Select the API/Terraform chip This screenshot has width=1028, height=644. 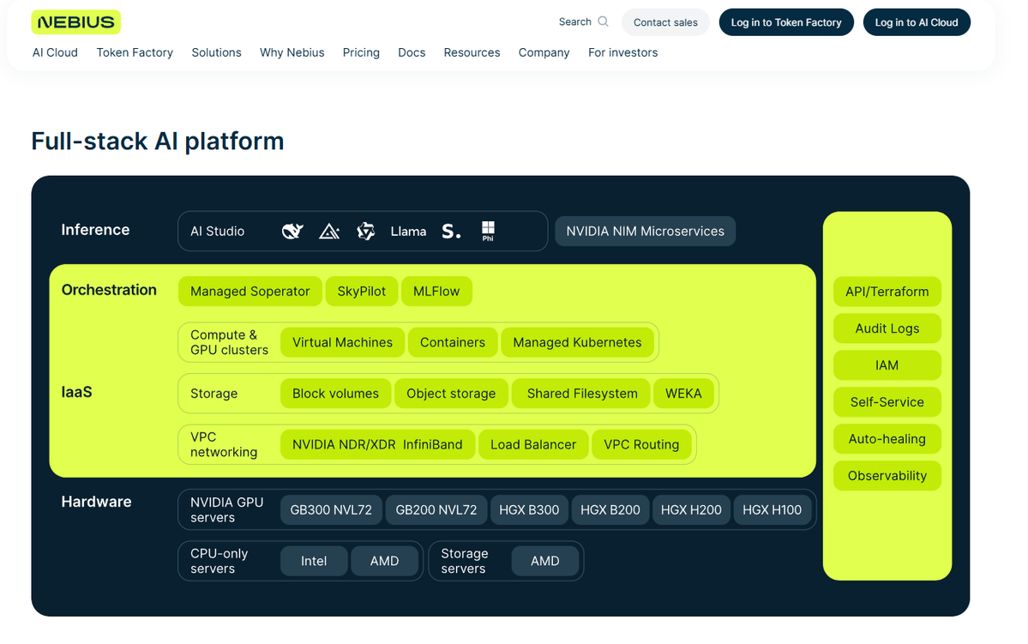[887, 292]
